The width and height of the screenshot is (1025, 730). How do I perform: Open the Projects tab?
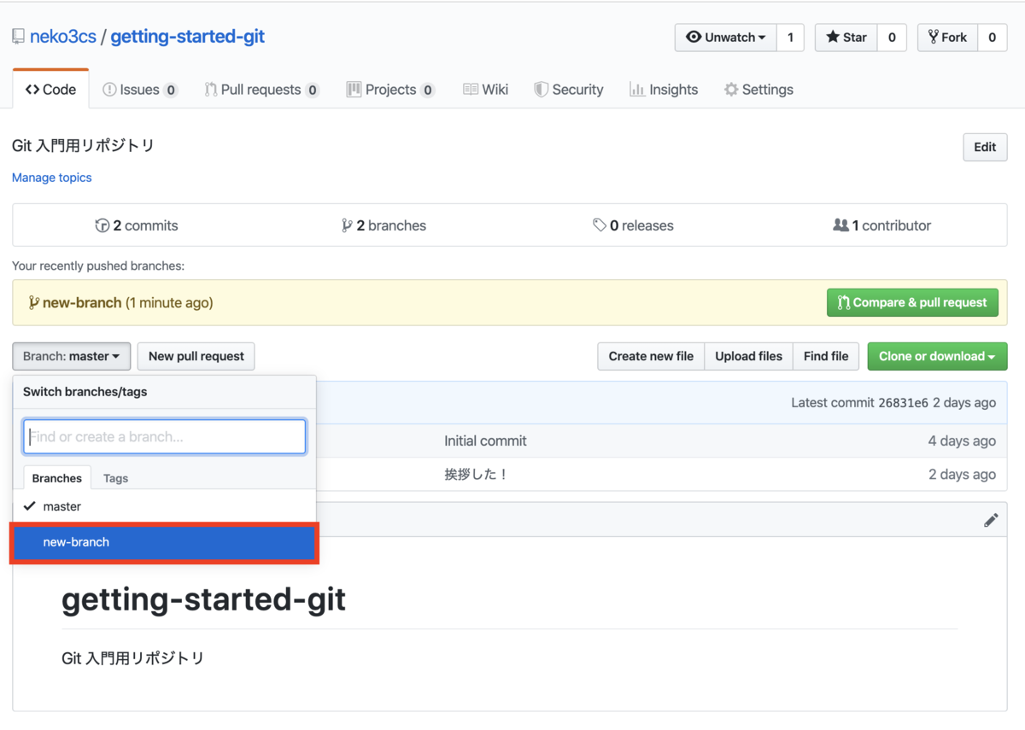390,90
